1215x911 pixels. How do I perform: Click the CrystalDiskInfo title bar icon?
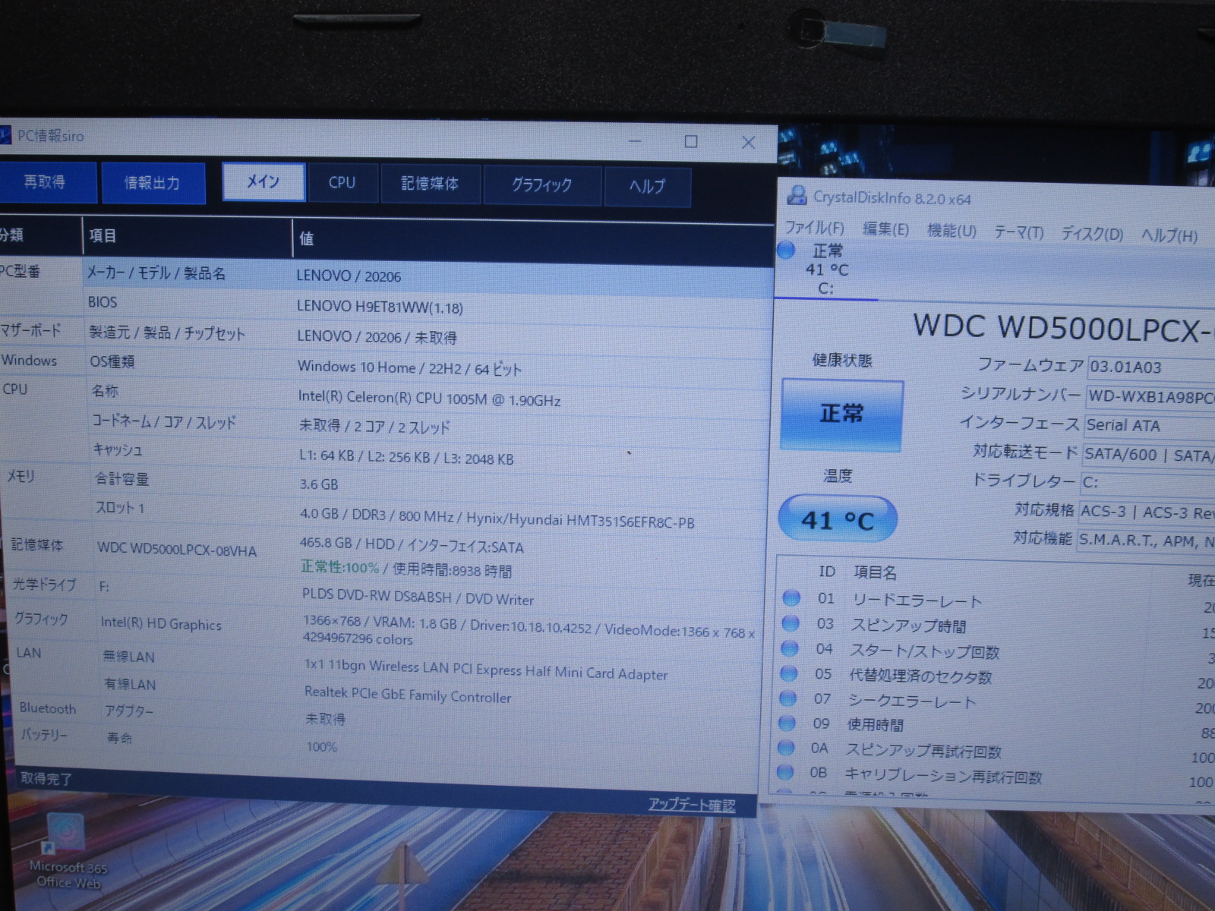pos(797,196)
